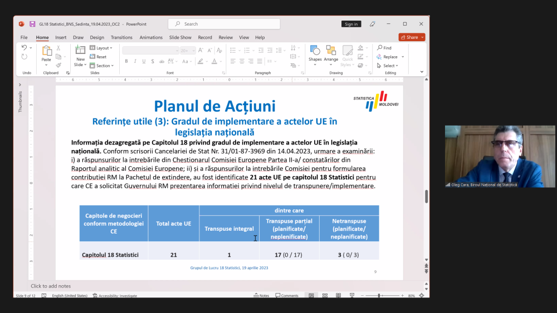The height and width of the screenshot is (313, 557).
Task: Click the text direction icon
Action: tap(293, 47)
